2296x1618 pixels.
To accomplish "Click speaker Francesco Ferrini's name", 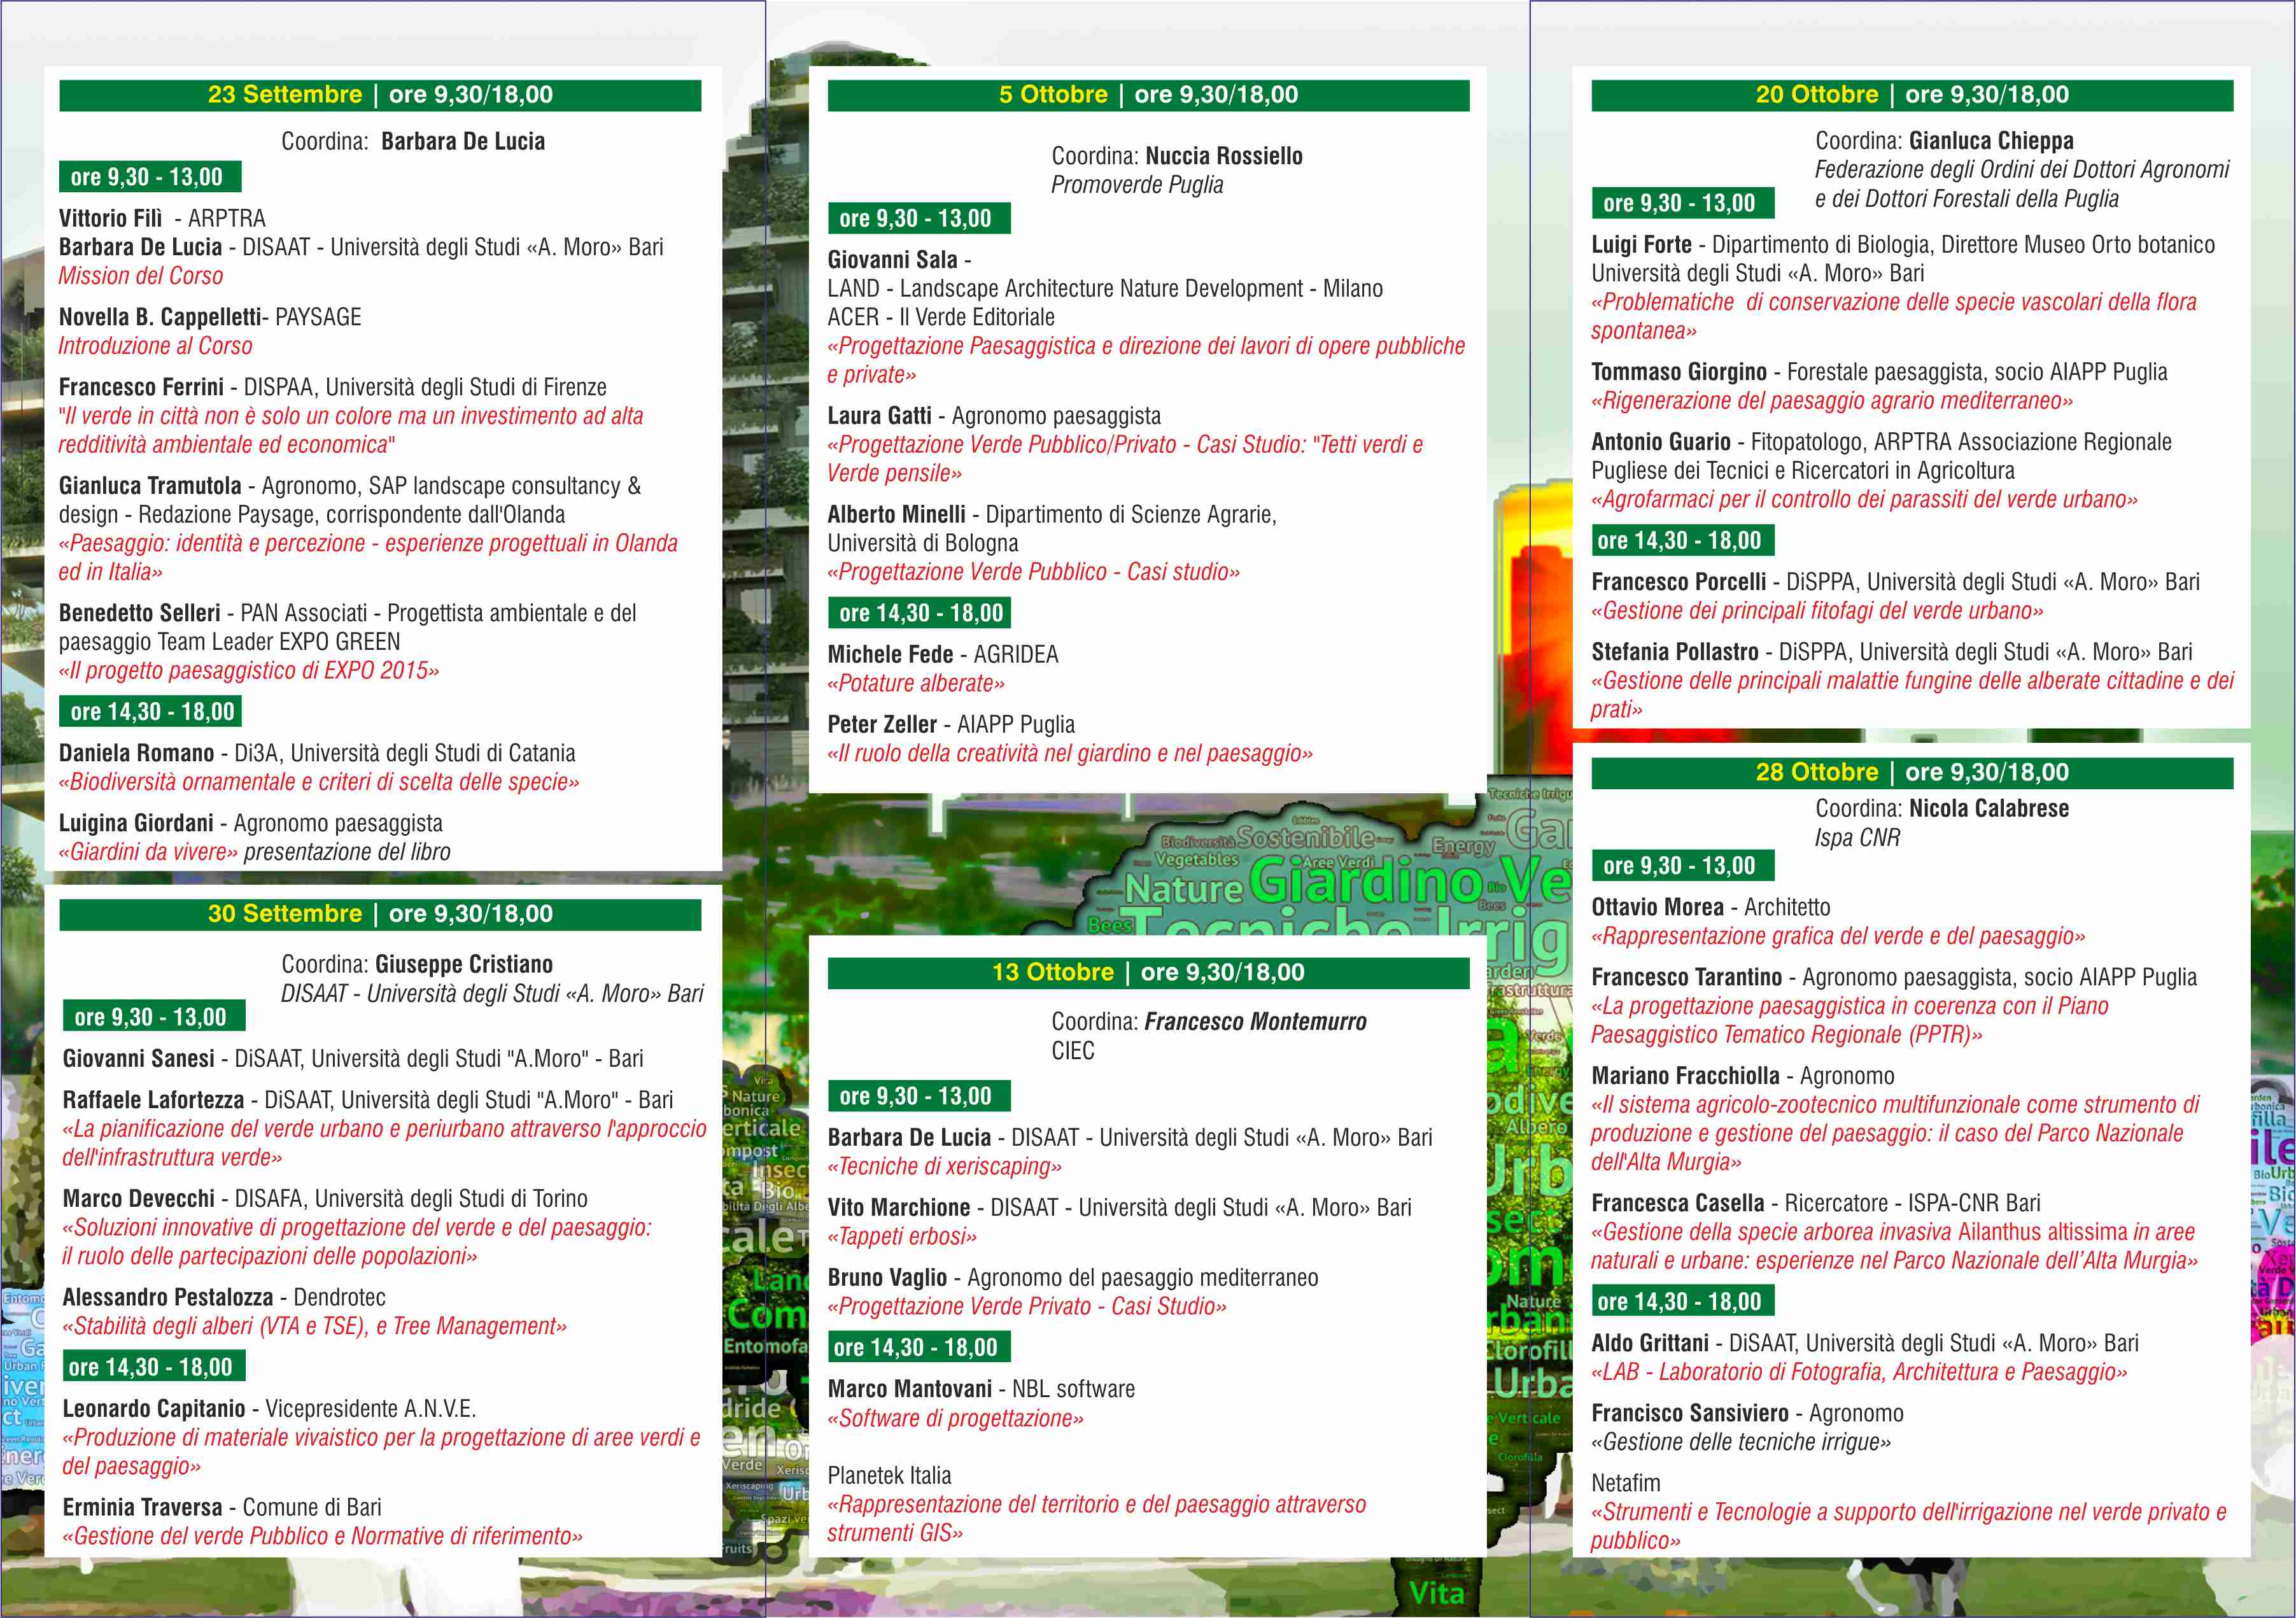I will 141,387.
